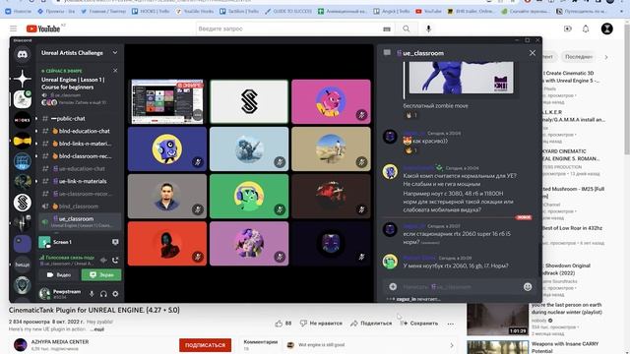The height and width of the screenshot is (354, 630).
Task: Open the shared screen stream tile
Action: tap(167, 101)
